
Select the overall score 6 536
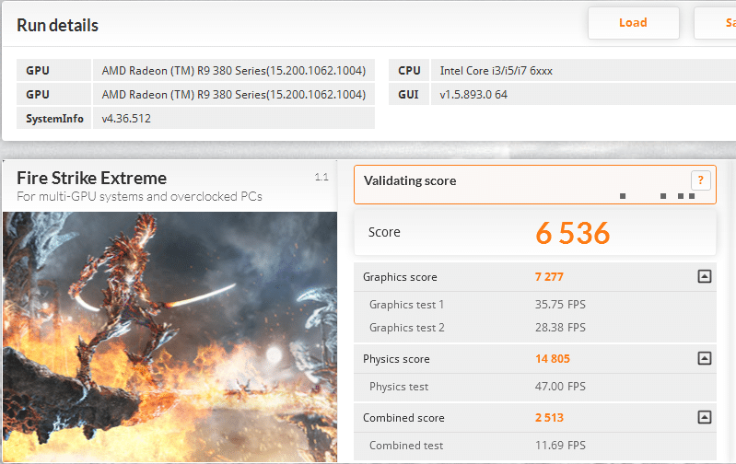point(573,233)
